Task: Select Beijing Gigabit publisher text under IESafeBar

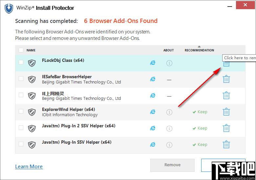Action: click(x=81, y=82)
